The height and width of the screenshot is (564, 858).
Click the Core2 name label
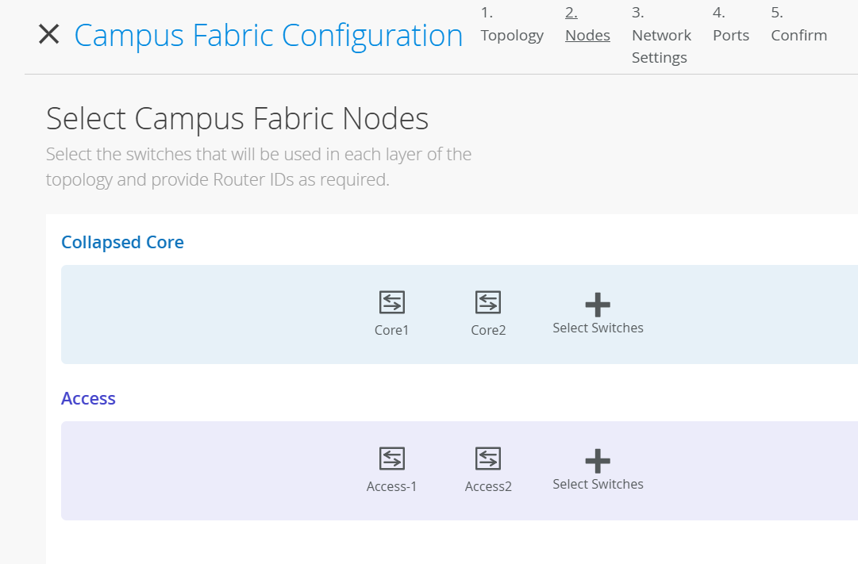pos(488,330)
